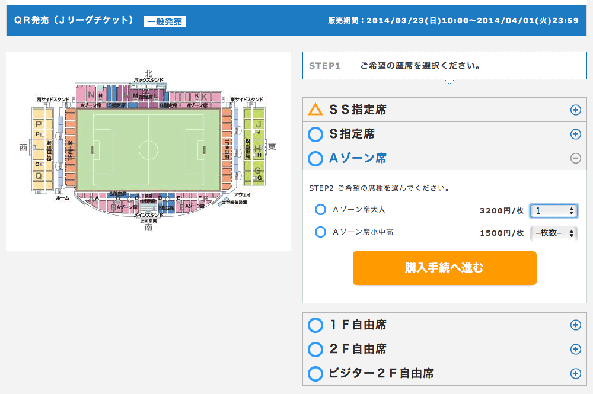Open the Aゾーン席大人 quantity dropdown
Image resolution: width=593 pixels, height=394 pixels.
[x=554, y=210]
